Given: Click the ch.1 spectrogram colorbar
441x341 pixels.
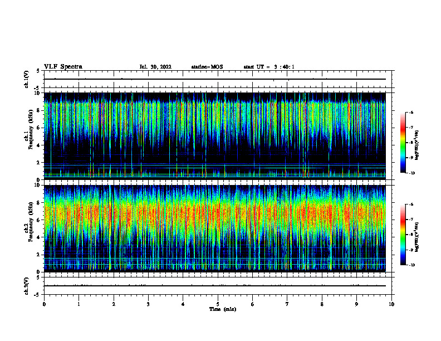Looking at the screenshot, I should [x=403, y=143].
